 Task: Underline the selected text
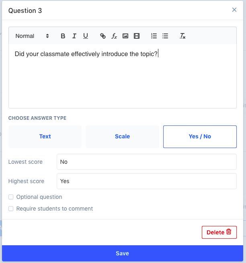click(86, 36)
